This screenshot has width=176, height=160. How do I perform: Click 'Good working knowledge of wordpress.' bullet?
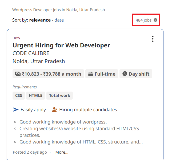point(63,122)
